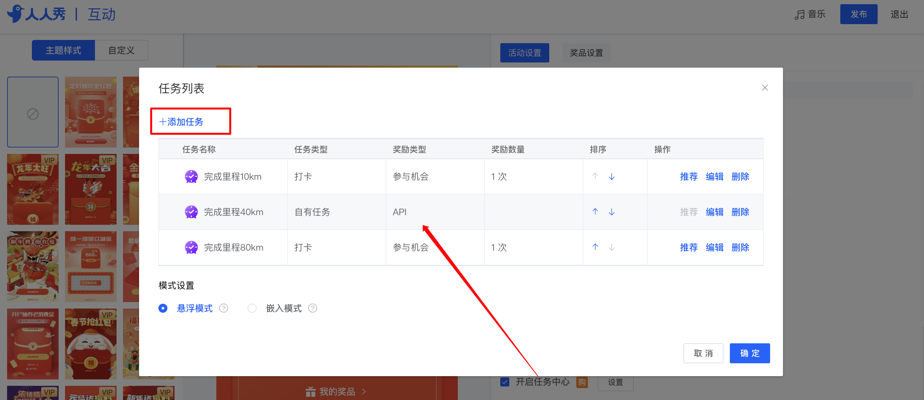Click 完成里程40km task name

coord(233,212)
